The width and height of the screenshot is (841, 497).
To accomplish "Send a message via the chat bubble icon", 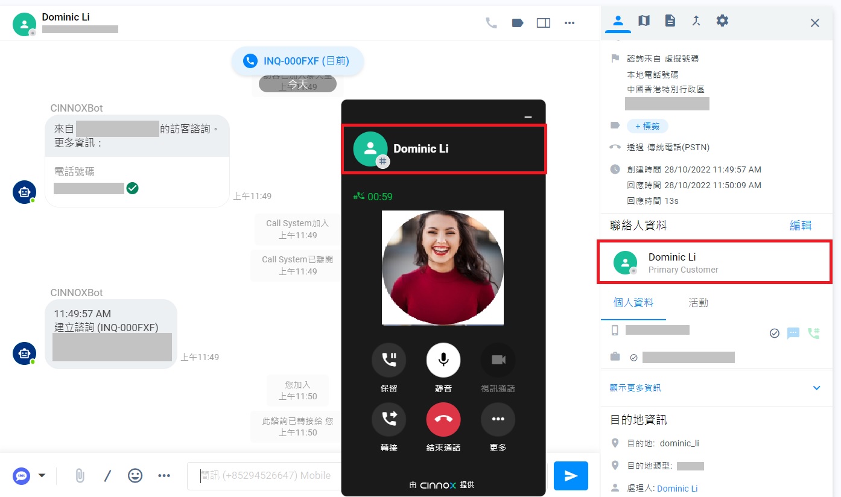I will coord(793,333).
